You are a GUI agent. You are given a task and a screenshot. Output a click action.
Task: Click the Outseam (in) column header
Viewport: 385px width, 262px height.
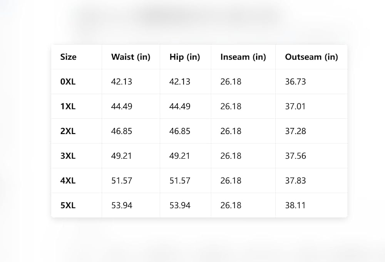tap(311, 57)
